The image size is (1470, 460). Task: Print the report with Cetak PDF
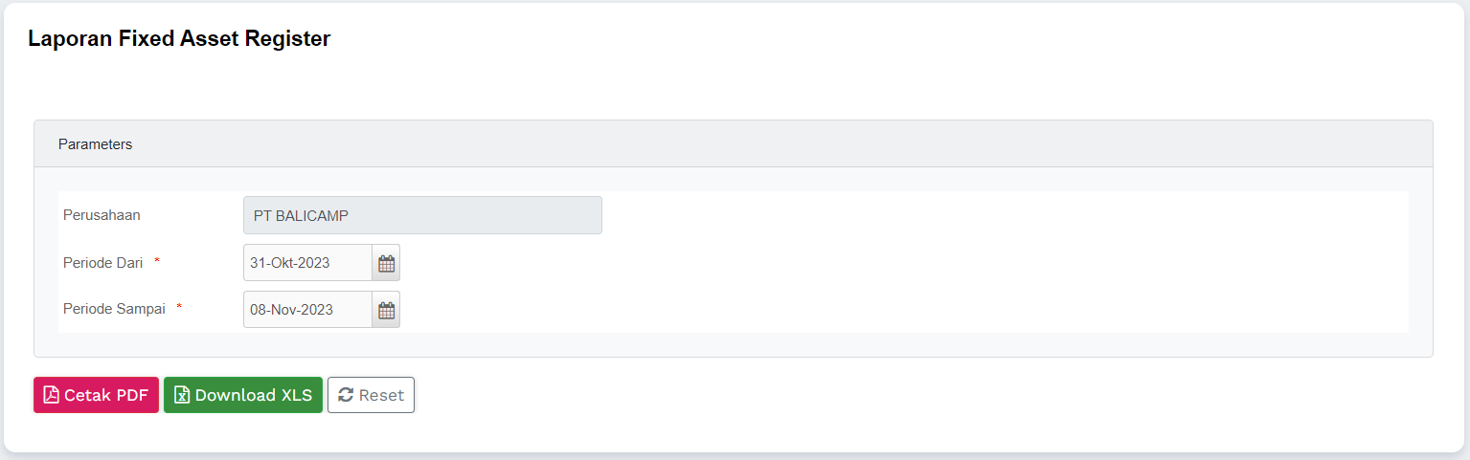point(96,395)
